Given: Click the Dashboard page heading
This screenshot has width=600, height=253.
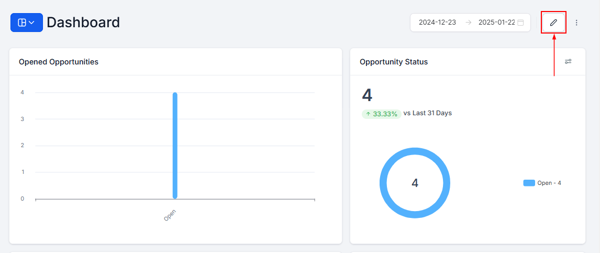Looking at the screenshot, I should tap(83, 23).
